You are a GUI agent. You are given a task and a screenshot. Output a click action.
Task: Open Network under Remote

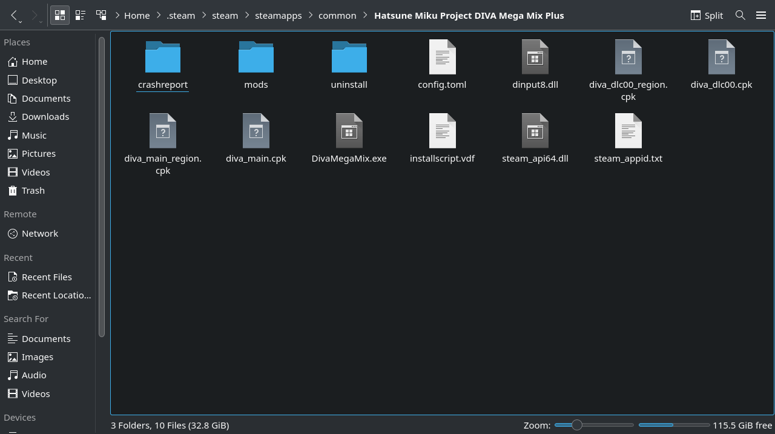tap(48, 233)
